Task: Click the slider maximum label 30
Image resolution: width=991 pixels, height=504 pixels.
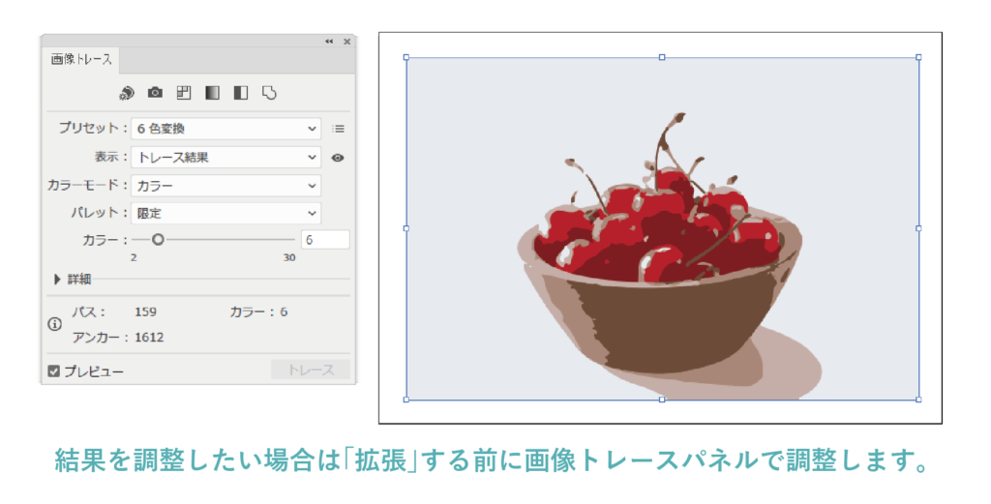Action: coord(288,257)
